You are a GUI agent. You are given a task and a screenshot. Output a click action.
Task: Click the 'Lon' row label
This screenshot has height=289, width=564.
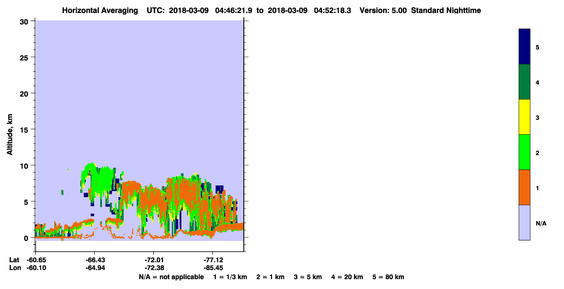click(x=14, y=268)
